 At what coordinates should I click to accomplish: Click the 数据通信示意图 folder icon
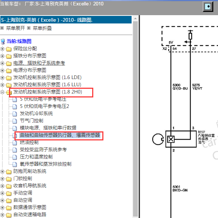click(x=9, y=208)
